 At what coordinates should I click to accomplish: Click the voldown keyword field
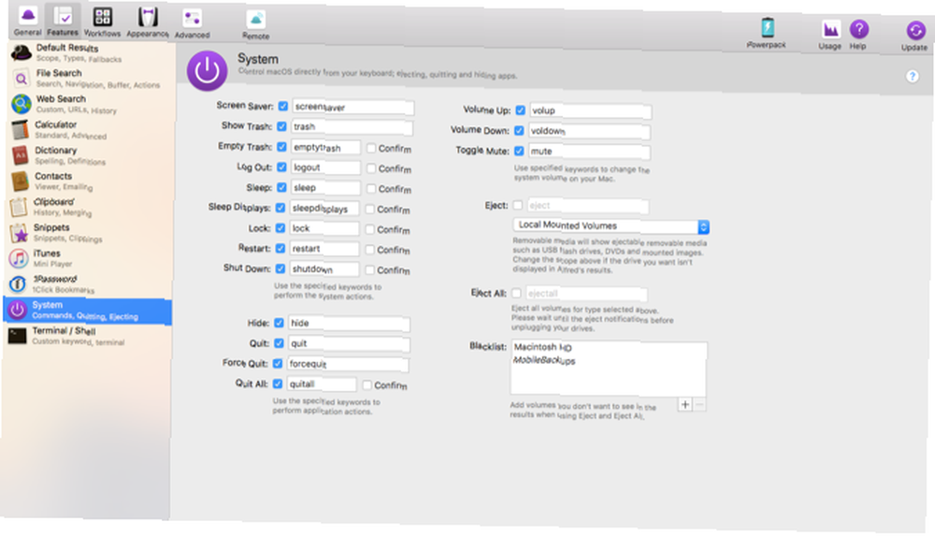coord(589,131)
